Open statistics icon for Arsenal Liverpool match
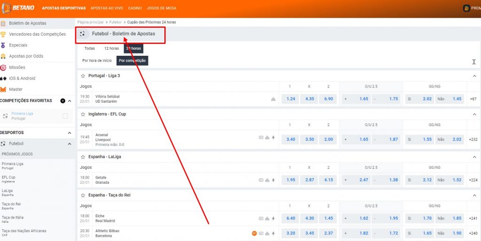 coord(267,137)
